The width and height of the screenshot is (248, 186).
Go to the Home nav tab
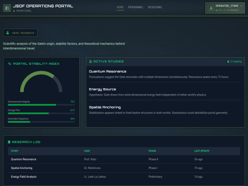[x=120, y=7]
